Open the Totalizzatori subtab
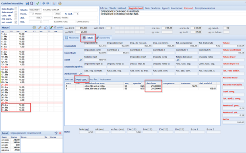 (x=105, y=80)
